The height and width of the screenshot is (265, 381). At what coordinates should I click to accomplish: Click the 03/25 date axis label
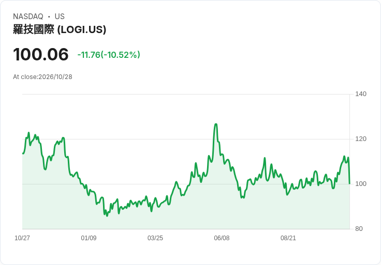coord(155,238)
